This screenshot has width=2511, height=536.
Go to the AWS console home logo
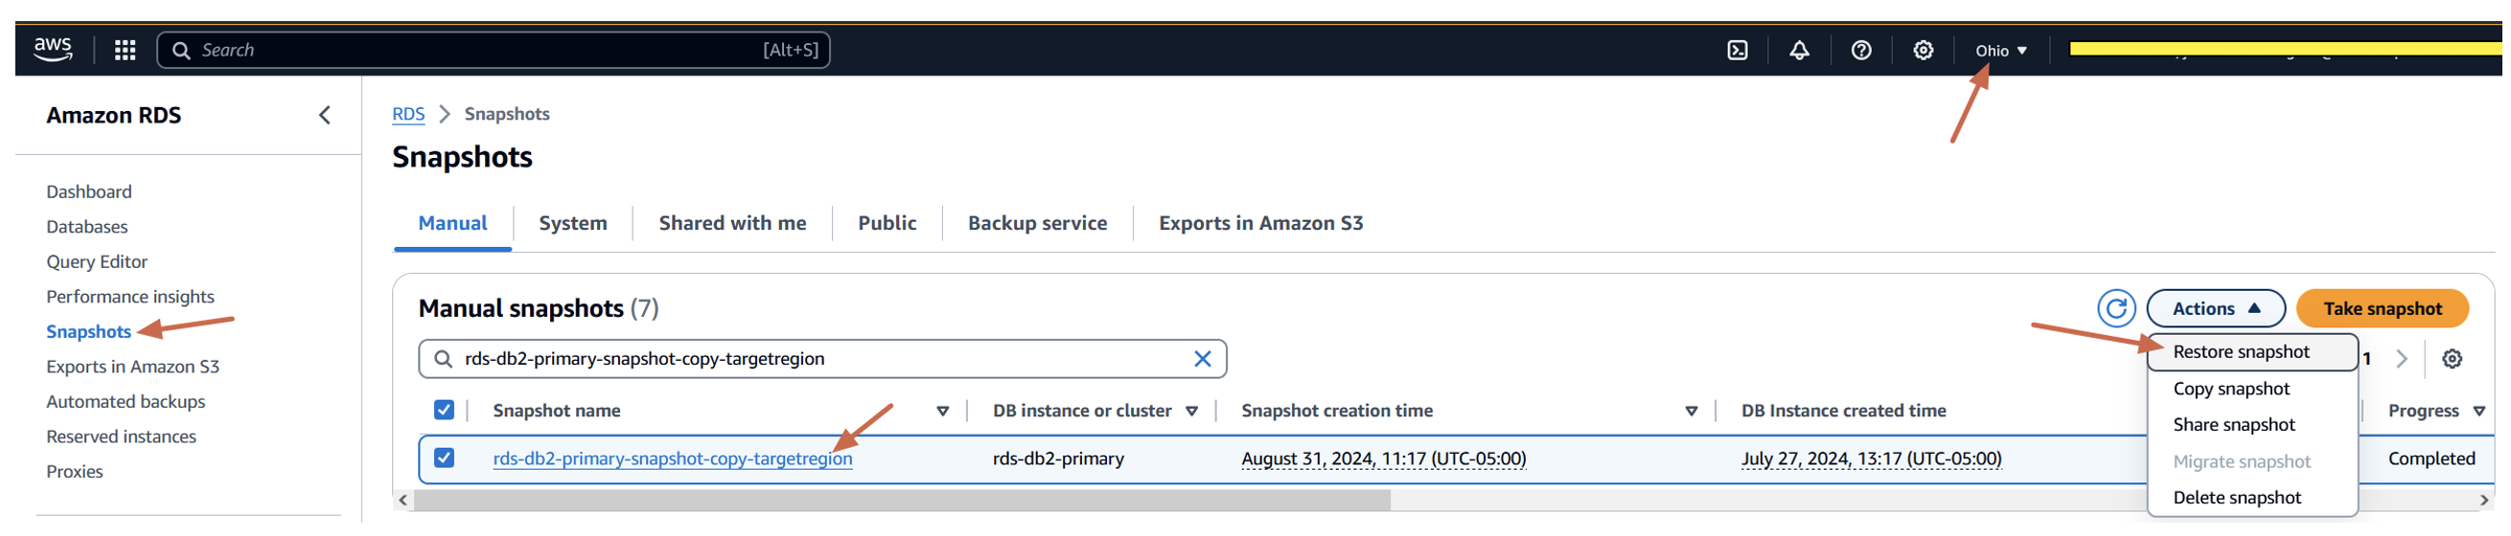[x=53, y=50]
